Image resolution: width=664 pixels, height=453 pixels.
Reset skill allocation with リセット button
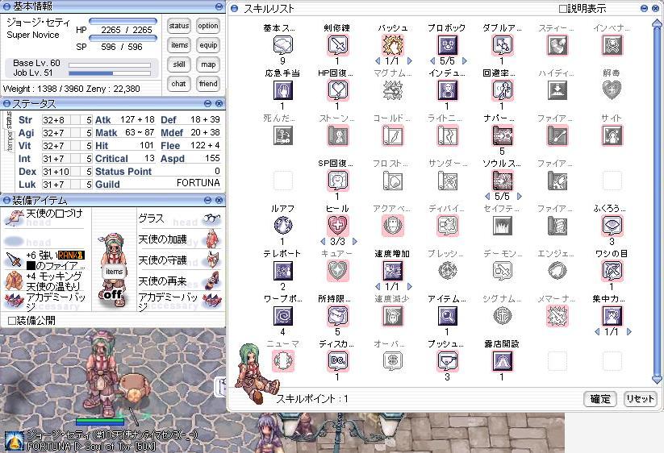coord(640,398)
